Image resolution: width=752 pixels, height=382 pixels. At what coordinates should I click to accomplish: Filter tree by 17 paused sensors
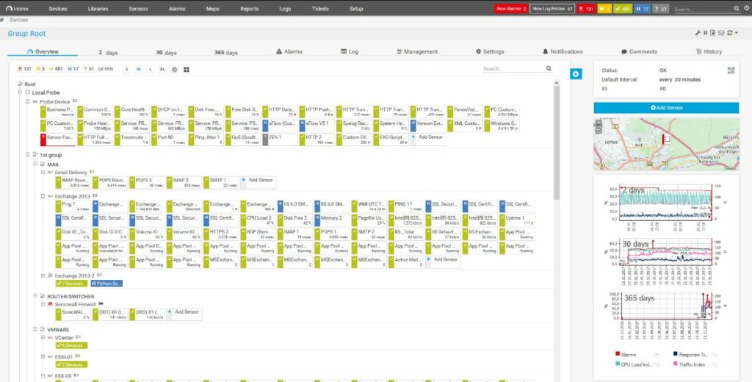(x=73, y=69)
